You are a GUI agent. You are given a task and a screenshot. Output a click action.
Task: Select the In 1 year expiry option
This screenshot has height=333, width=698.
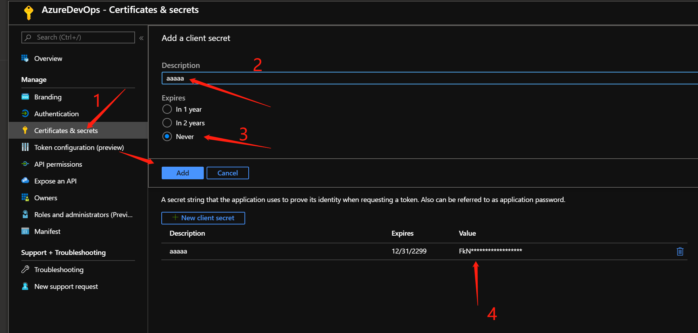[x=167, y=109]
